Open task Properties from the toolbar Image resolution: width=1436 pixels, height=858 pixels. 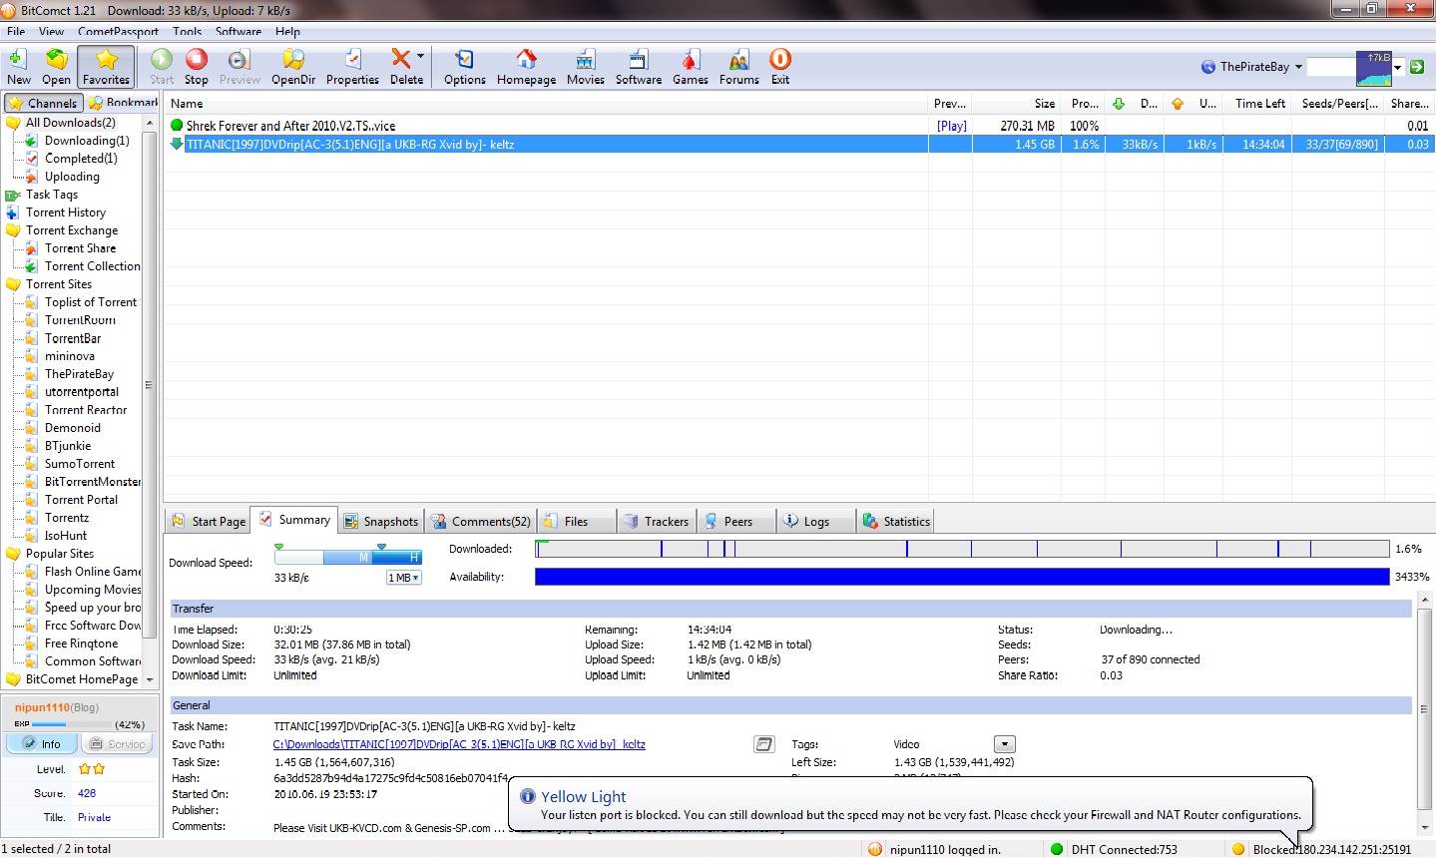(352, 67)
